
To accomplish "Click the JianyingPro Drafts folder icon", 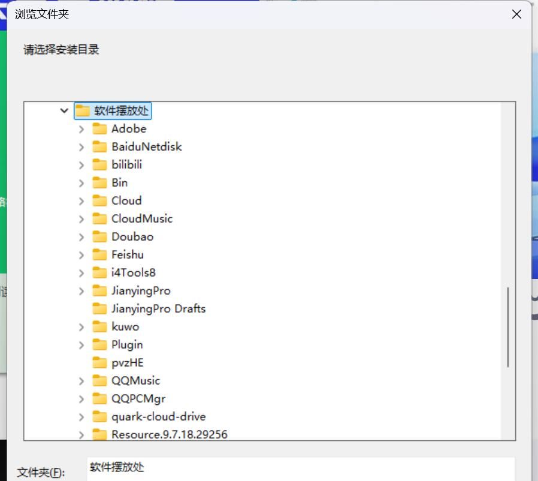I will point(99,308).
